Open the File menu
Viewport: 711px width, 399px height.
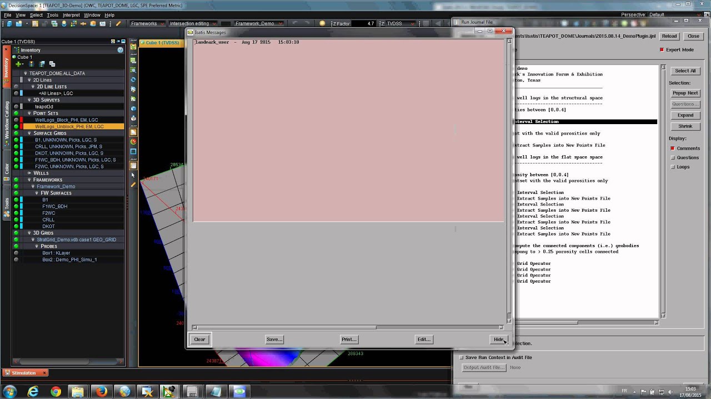(8, 15)
